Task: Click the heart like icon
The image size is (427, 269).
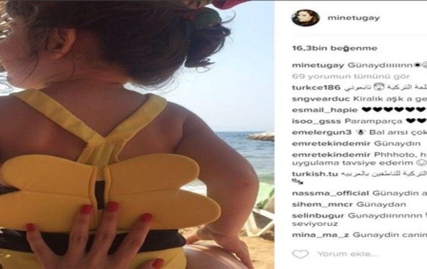Action: [x=300, y=254]
